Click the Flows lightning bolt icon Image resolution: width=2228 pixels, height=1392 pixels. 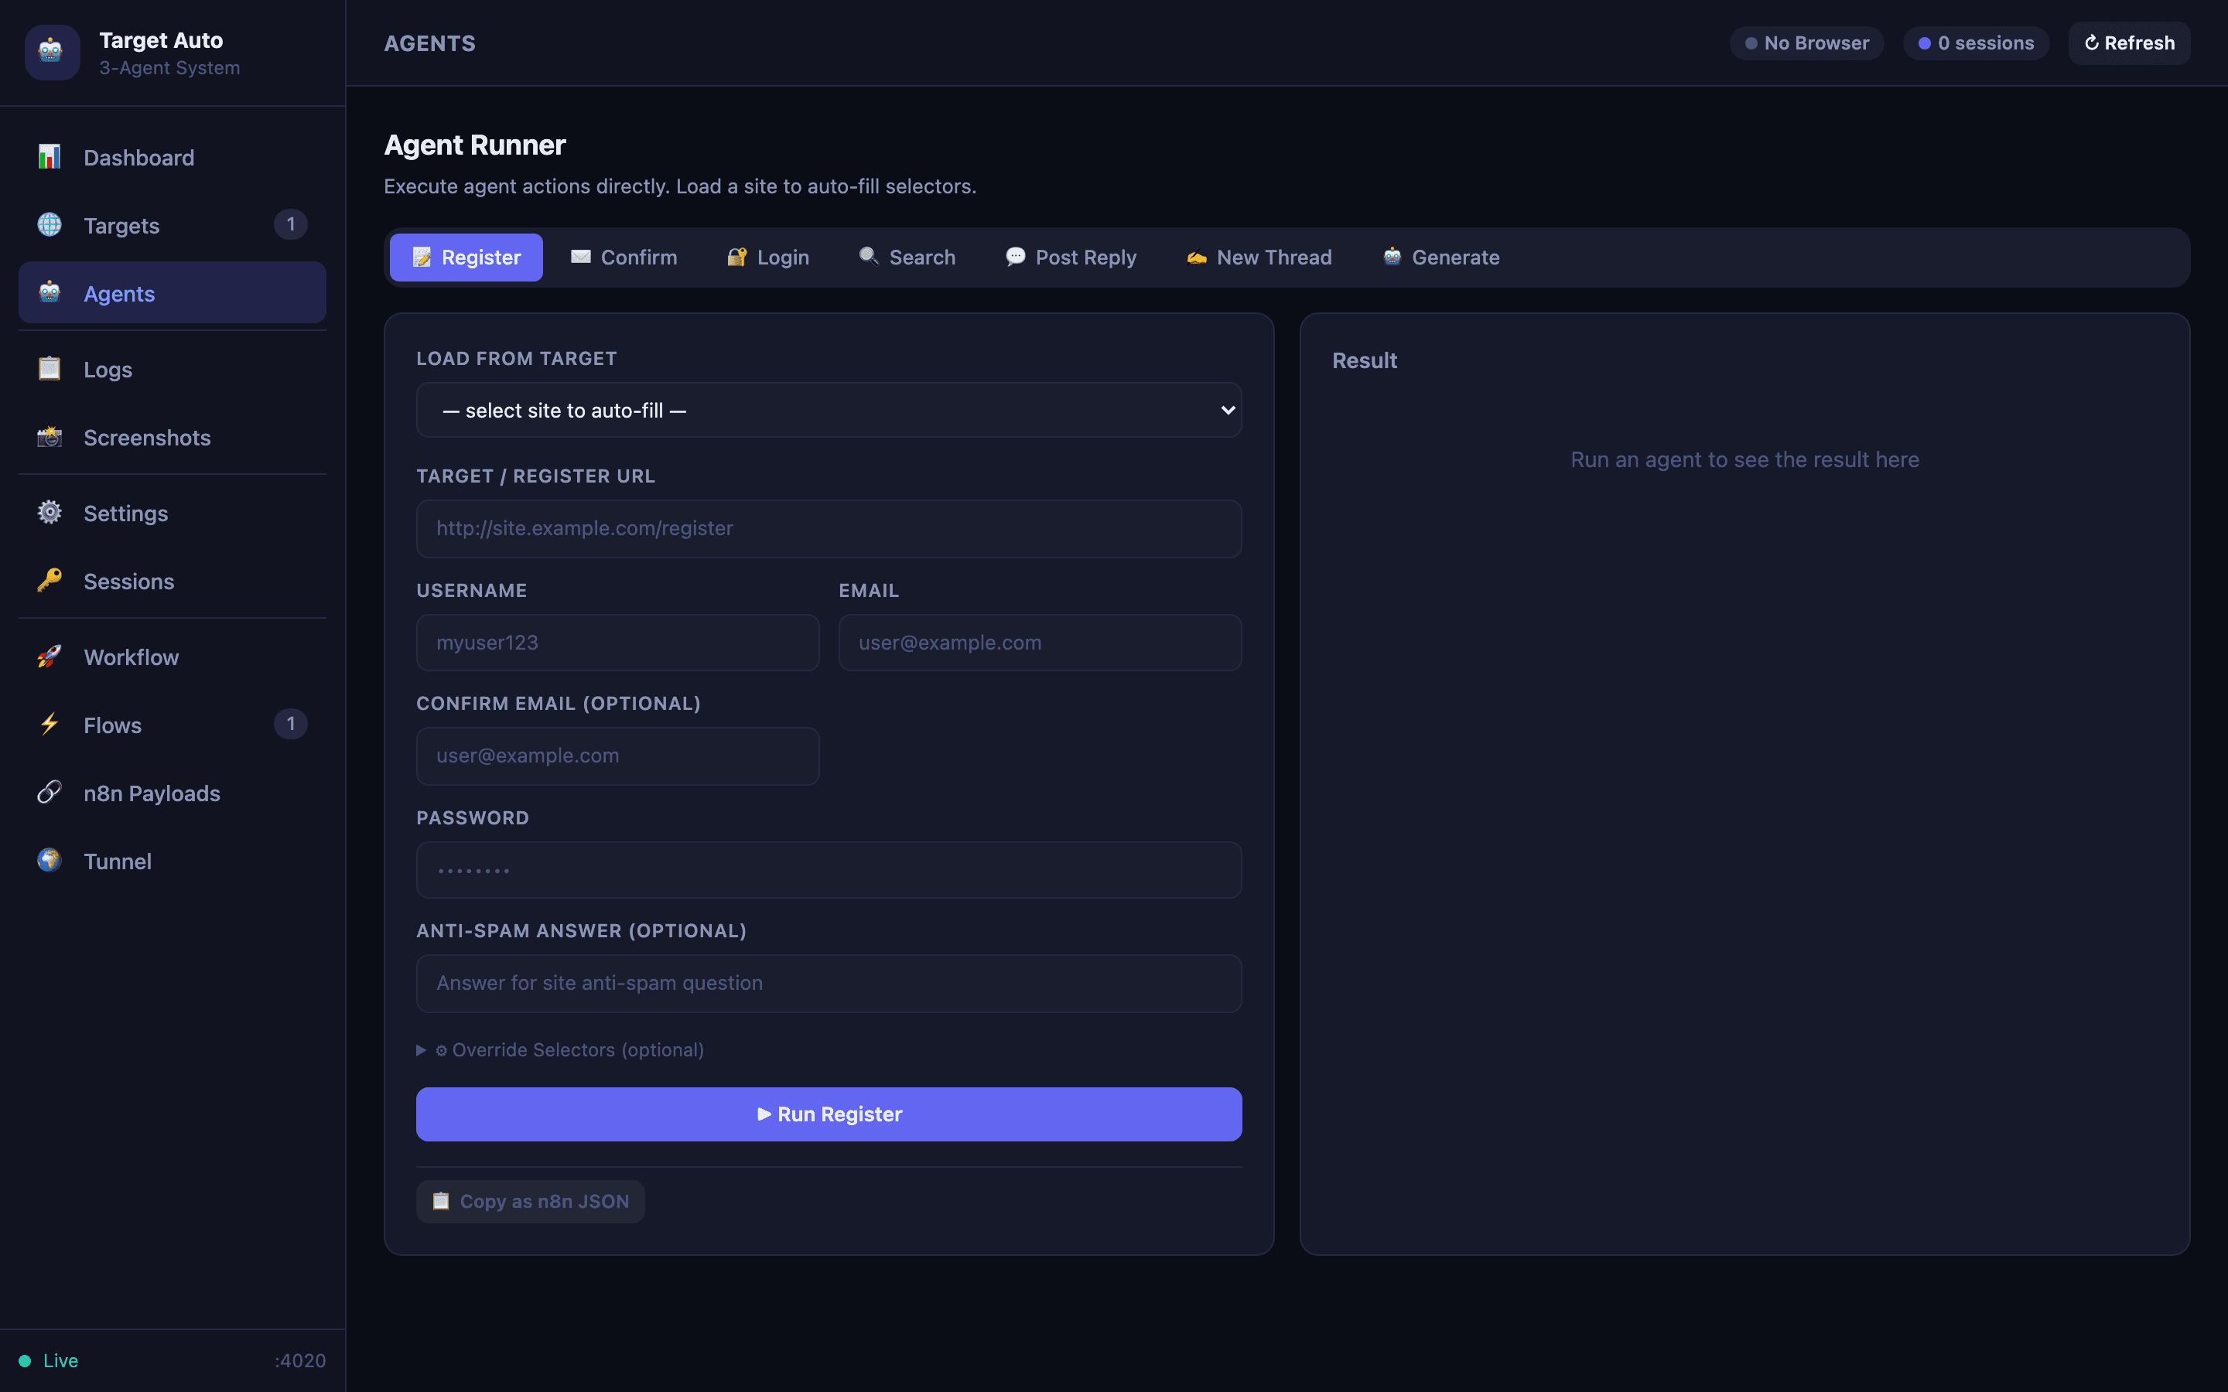point(50,725)
